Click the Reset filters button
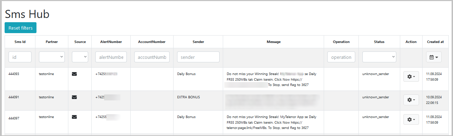Viewport: 453px width, 136px height. 21,28
